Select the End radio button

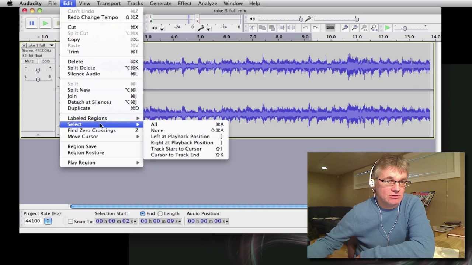[x=143, y=213]
